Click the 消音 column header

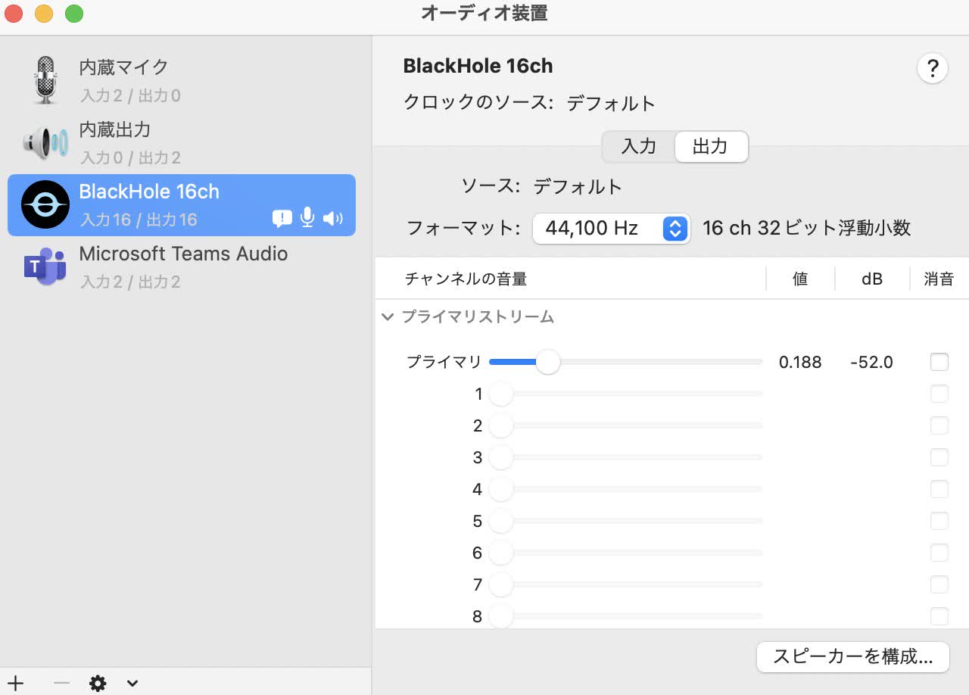939,279
